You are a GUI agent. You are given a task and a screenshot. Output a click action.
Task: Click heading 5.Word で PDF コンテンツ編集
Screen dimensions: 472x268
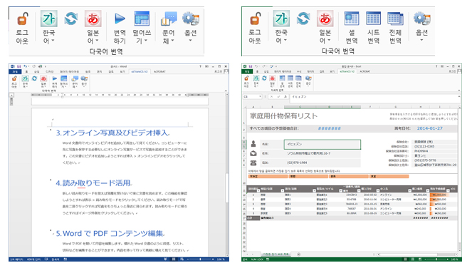point(110,233)
